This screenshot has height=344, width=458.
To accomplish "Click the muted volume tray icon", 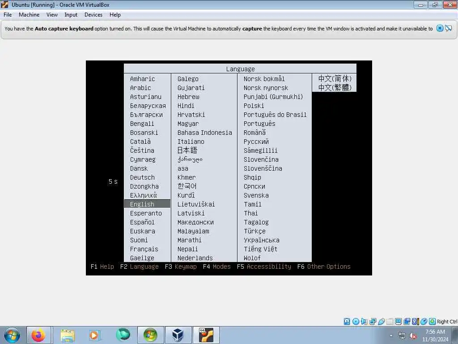I will pos(413,336).
